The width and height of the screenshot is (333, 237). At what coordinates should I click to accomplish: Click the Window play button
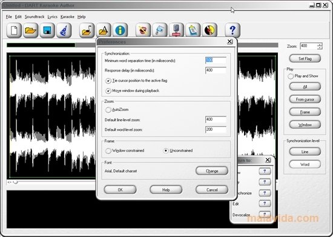point(305,125)
